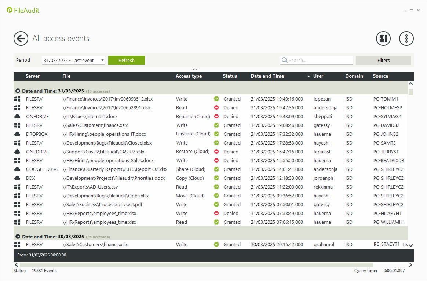The image size is (427, 281).
Task: Click granted icon for Share (Cloud) row
Action: (216, 169)
